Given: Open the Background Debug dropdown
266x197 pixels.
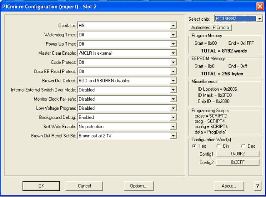Looking at the screenshot, I should click(173, 117).
